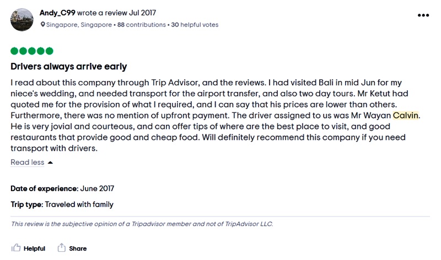Click Andy_C99's profile avatar
The width and height of the screenshot is (441, 260).
pyautogui.click(x=21, y=19)
